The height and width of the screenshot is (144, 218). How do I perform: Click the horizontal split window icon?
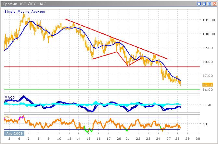pos(204,4)
